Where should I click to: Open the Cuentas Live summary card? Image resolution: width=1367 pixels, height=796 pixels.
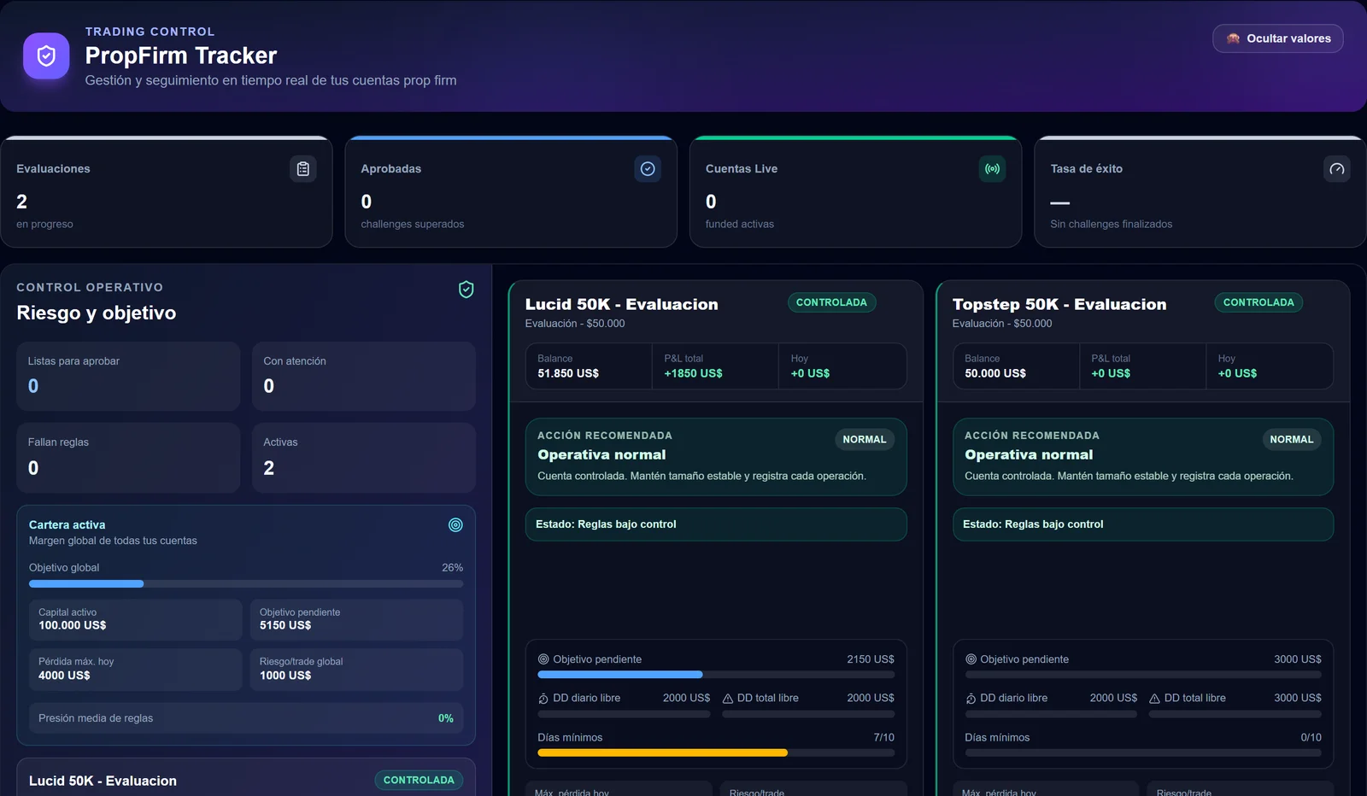pyautogui.click(x=855, y=192)
